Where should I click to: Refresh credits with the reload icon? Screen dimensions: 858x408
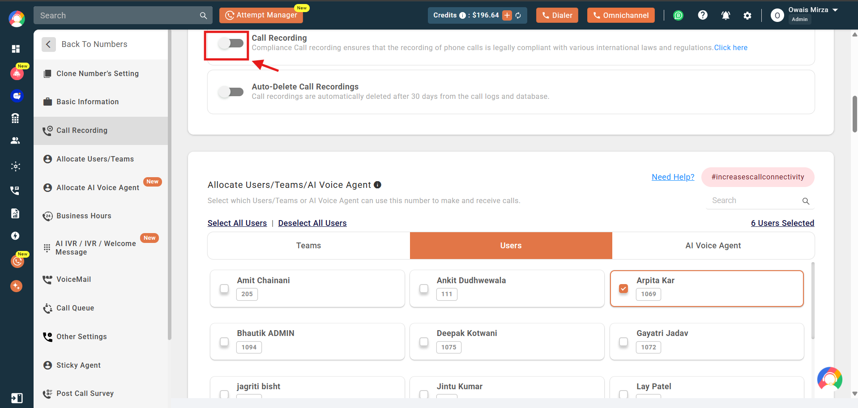518,16
